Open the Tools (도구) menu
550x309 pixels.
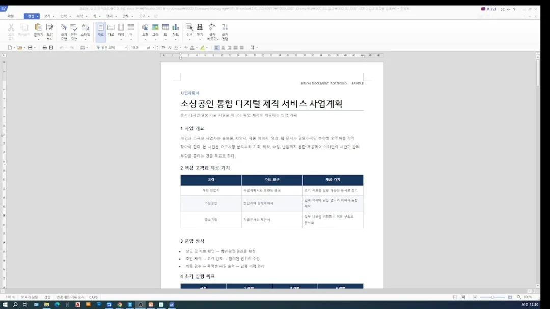point(142,16)
